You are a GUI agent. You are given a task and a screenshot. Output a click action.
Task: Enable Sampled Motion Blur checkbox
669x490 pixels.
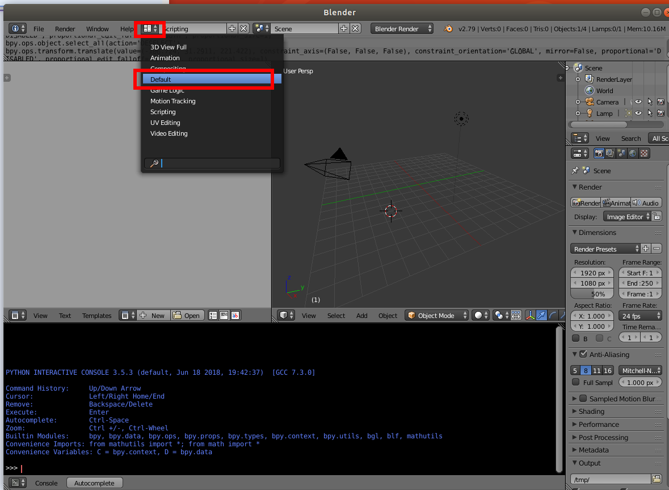[583, 399]
